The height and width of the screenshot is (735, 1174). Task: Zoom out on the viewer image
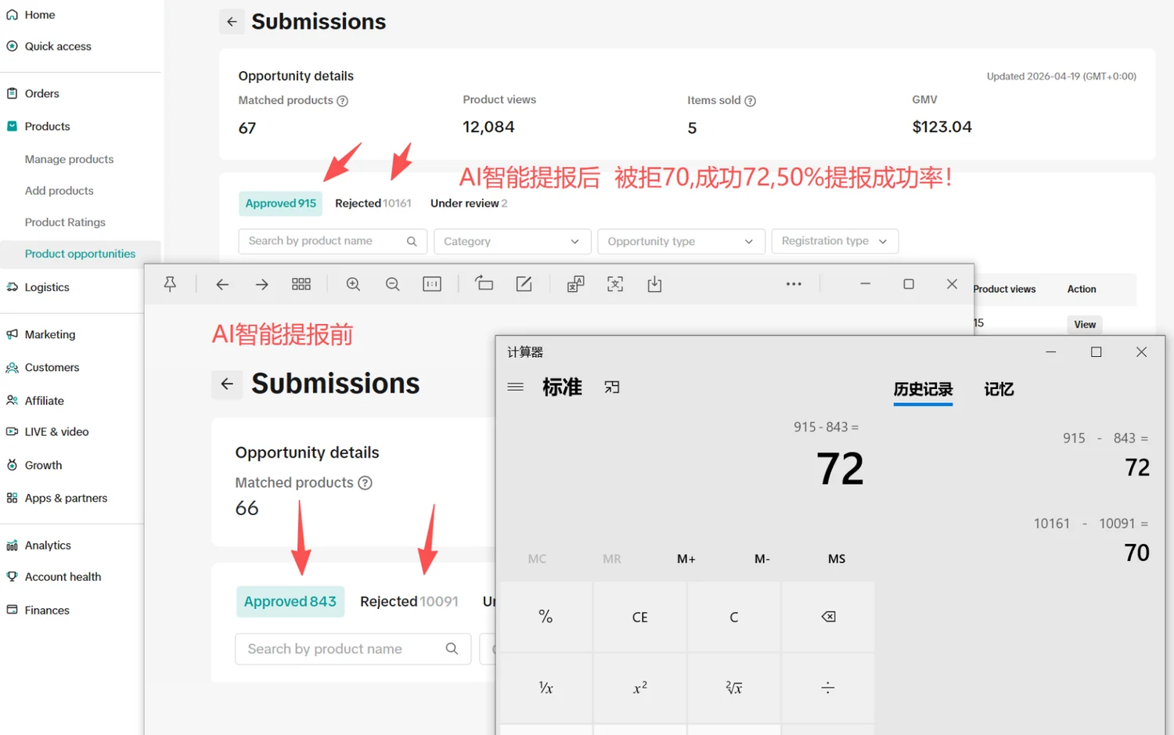(x=393, y=284)
